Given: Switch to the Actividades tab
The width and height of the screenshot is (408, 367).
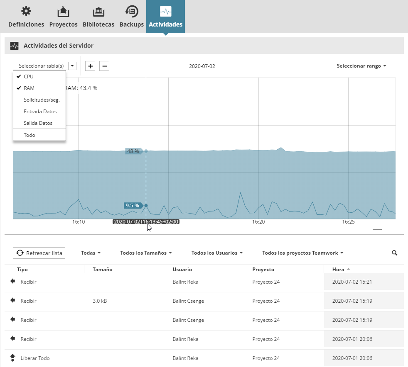Looking at the screenshot, I should pyautogui.click(x=165, y=17).
